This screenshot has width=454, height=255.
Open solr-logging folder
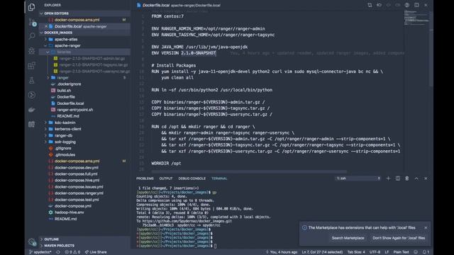(x=65, y=142)
